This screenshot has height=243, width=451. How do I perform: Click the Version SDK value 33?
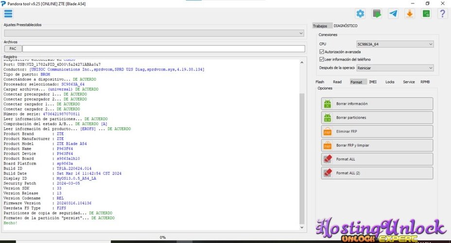[59, 189]
